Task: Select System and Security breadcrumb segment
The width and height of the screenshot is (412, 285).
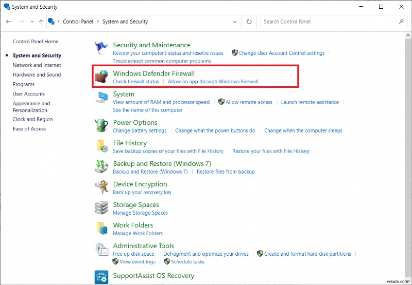Action: 125,22
